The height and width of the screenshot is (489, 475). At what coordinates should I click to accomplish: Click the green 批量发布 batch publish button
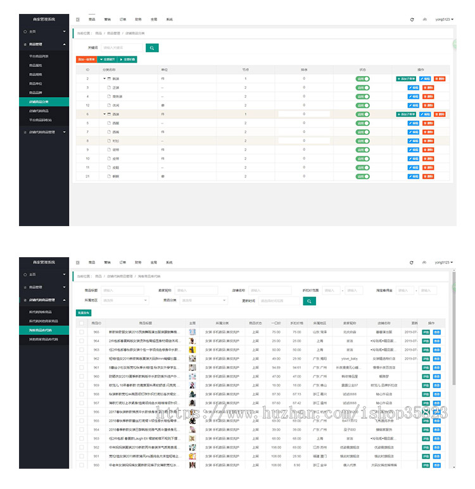[84, 313]
